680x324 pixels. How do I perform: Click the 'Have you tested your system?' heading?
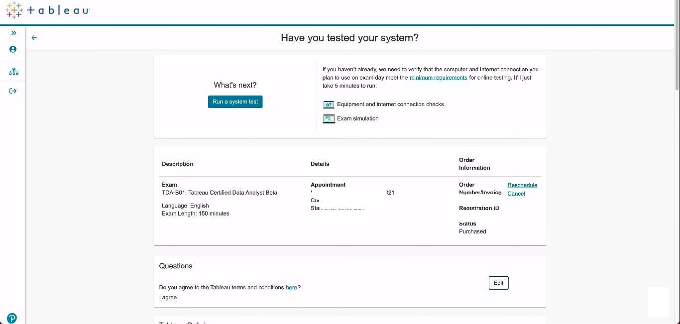click(349, 38)
